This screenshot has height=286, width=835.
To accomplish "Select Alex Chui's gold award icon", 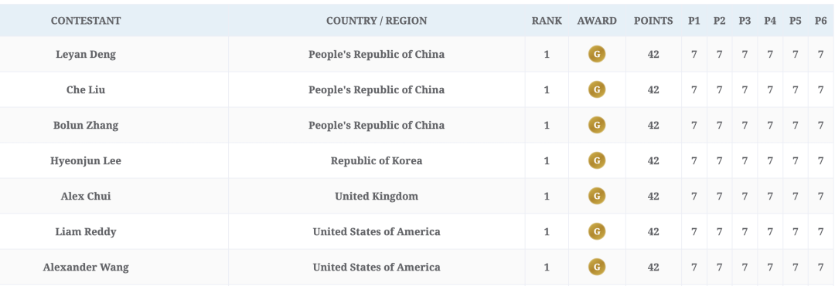I will pos(596,196).
